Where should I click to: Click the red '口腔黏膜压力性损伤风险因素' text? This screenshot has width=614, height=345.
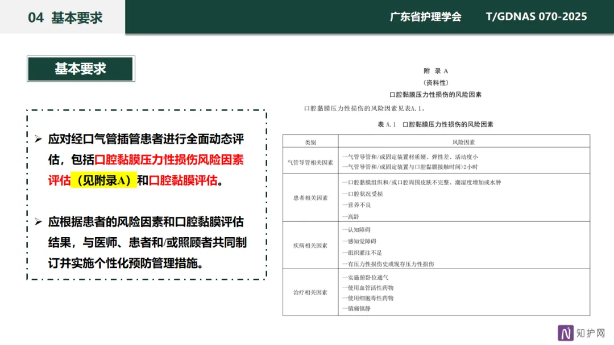click(169, 159)
